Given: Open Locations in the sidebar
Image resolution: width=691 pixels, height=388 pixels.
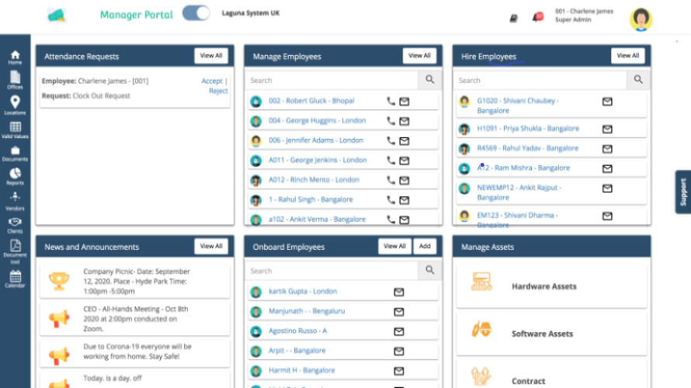Looking at the screenshot, I should click(x=15, y=106).
